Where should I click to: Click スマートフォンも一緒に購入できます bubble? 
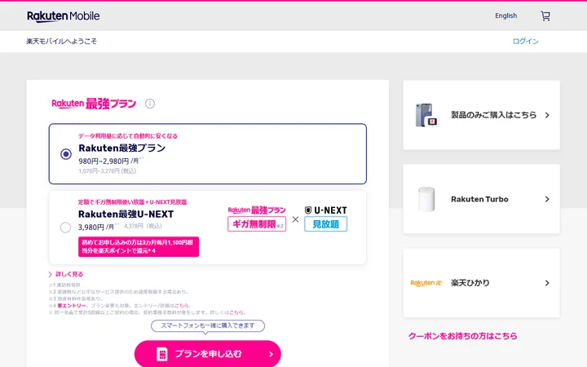click(x=208, y=325)
